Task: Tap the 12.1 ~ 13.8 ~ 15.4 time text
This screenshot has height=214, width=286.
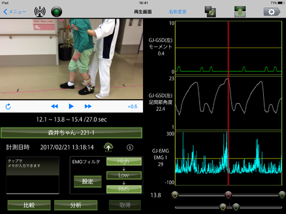Action: (71, 120)
